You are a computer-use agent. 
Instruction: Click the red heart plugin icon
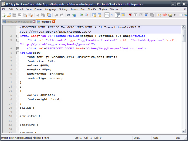pos(164,15)
